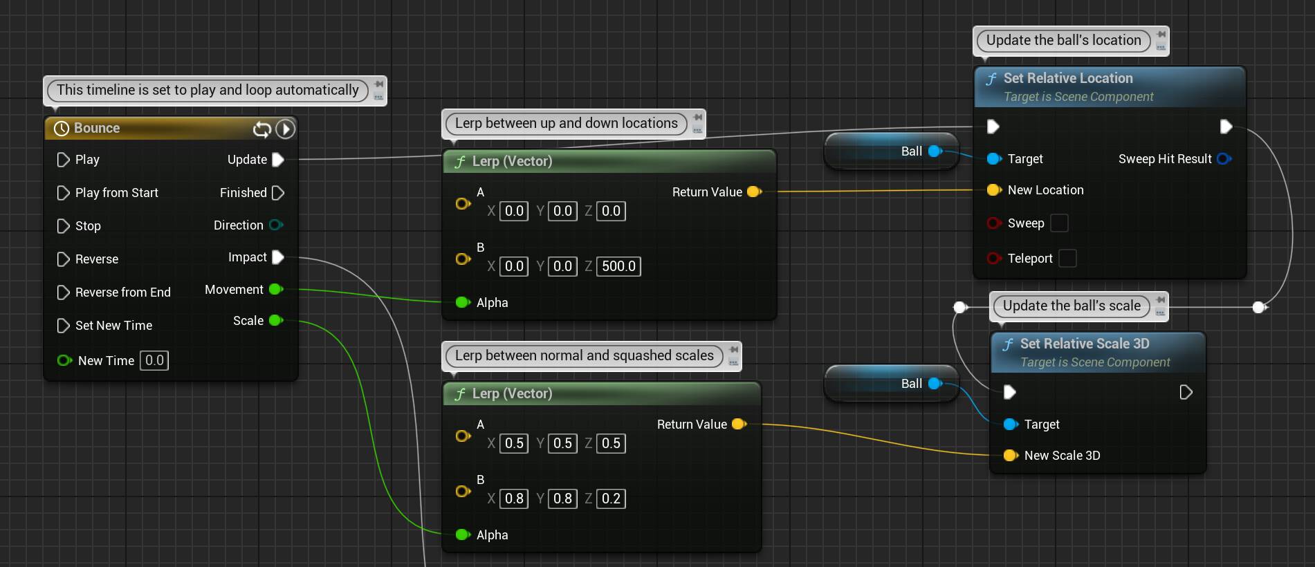The width and height of the screenshot is (1315, 567).
Task: Pin the 'Lerp between up and down' comment
Action: point(698,118)
